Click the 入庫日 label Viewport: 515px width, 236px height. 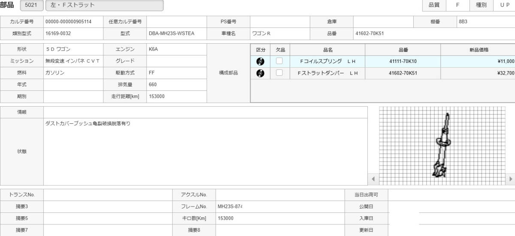[x=366, y=218]
